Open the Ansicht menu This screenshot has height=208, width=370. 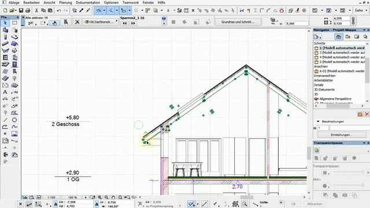[49, 2]
